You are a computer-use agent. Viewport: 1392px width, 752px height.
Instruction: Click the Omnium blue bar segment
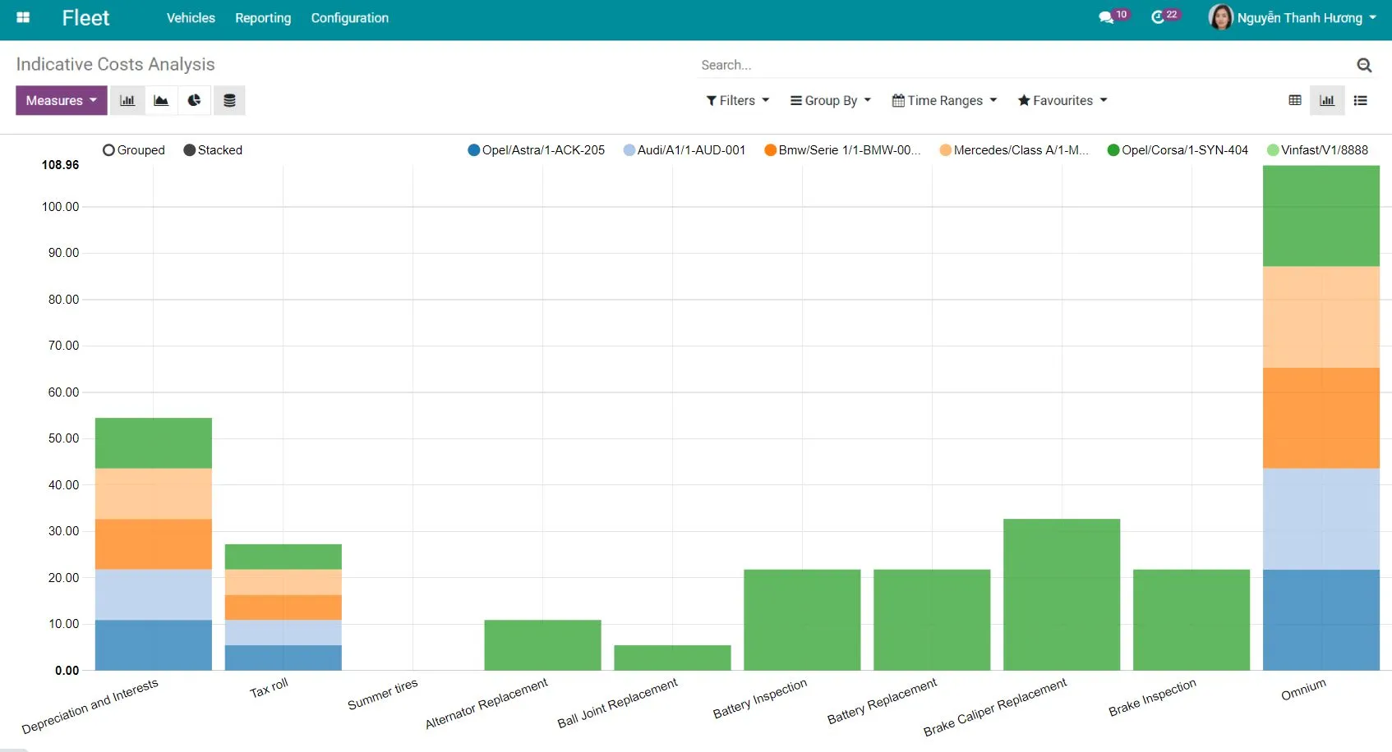[1321, 620]
